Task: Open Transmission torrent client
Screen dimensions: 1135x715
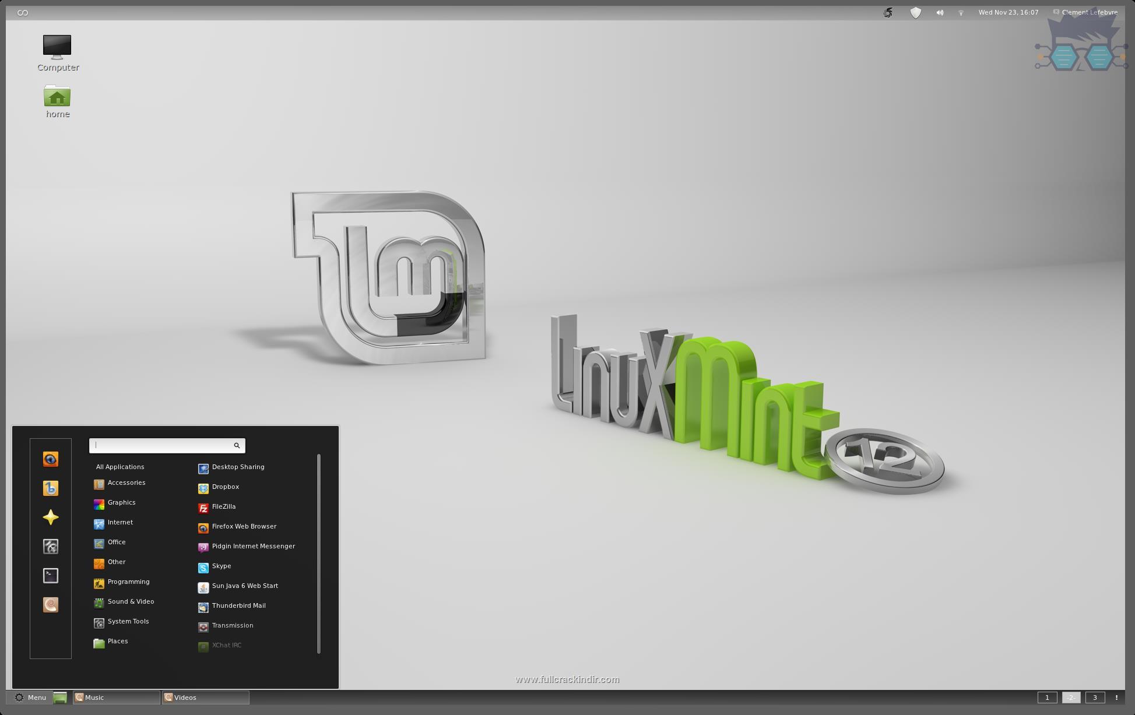Action: click(x=231, y=625)
